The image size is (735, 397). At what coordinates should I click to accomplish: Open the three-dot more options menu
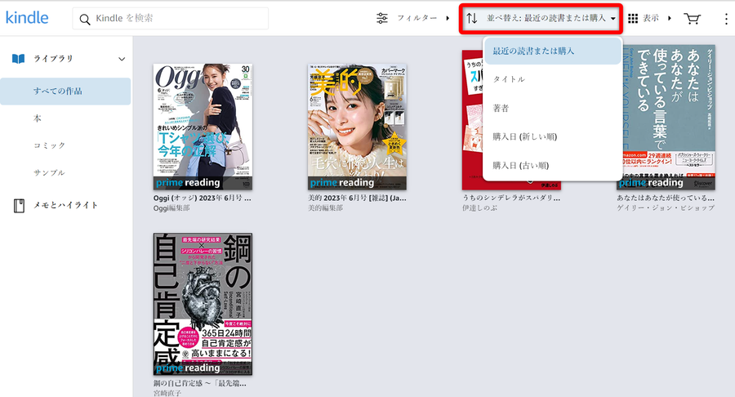(726, 19)
